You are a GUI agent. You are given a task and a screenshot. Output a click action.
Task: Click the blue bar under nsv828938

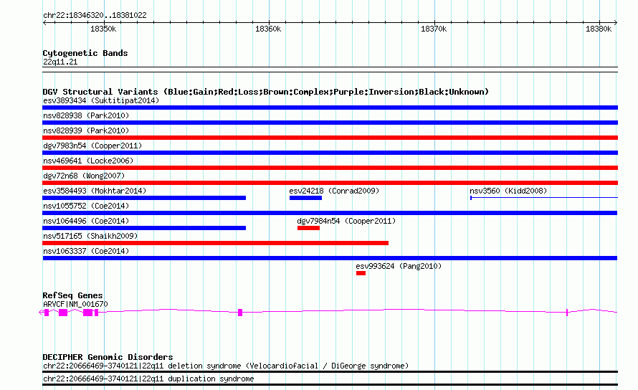(x=330, y=123)
